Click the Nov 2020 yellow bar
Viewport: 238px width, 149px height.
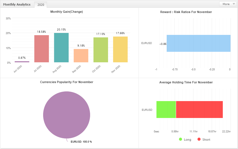[x=120, y=49]
